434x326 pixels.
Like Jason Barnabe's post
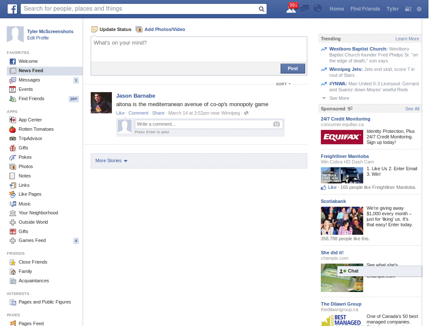coord(120,113)
